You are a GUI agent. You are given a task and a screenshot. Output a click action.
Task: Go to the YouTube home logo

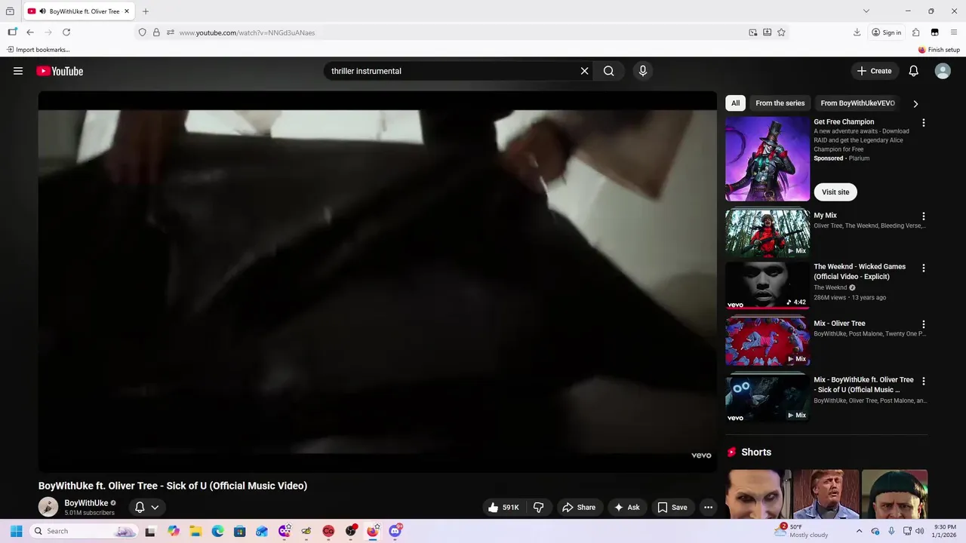coord(60,71)
